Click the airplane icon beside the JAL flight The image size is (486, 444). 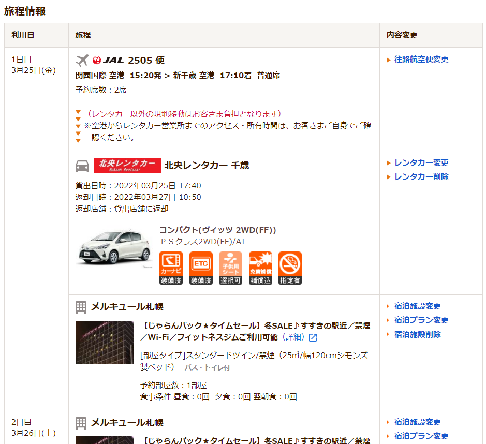tap(82, 61)
